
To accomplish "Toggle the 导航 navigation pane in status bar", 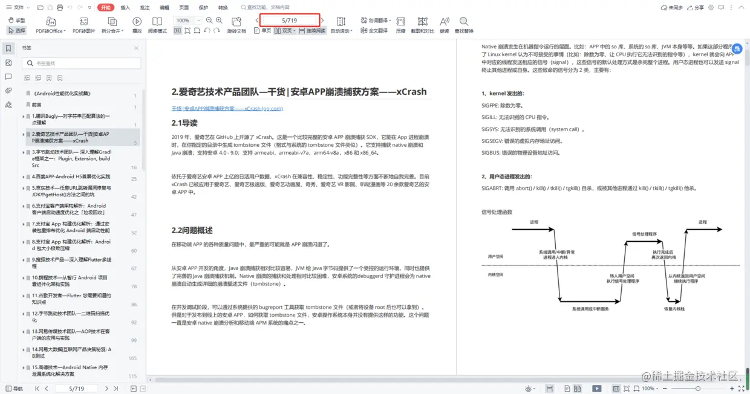I will (14, 389).
